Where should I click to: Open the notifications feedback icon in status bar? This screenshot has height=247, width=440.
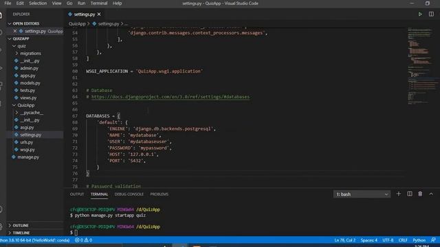[x=434, y=240]
